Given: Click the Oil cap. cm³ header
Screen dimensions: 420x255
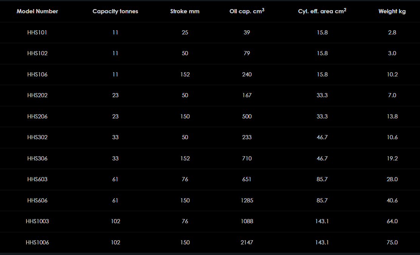Looking at the screenshot, I should point(247,11).
